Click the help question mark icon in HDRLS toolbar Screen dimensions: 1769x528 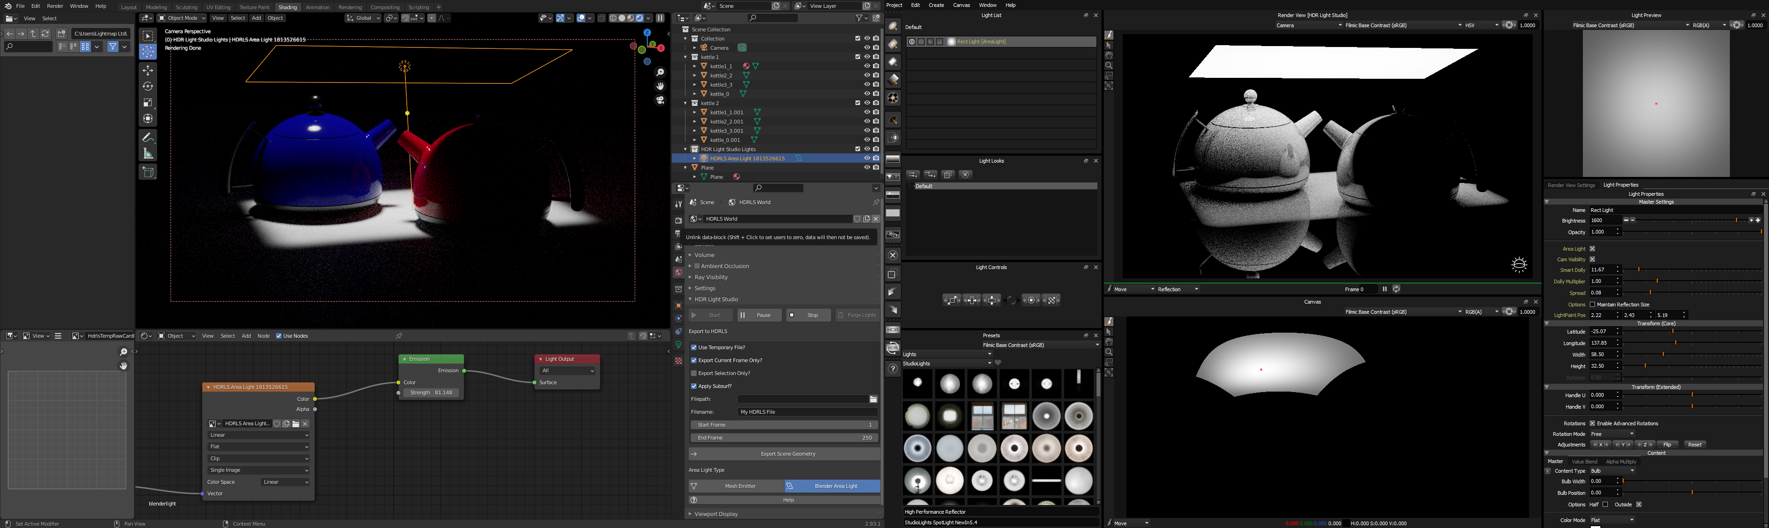[892, 369]
